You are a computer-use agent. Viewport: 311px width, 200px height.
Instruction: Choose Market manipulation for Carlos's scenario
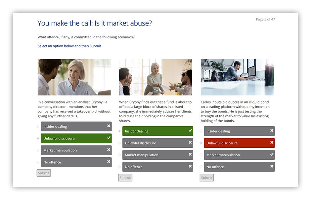click(239, 155)
